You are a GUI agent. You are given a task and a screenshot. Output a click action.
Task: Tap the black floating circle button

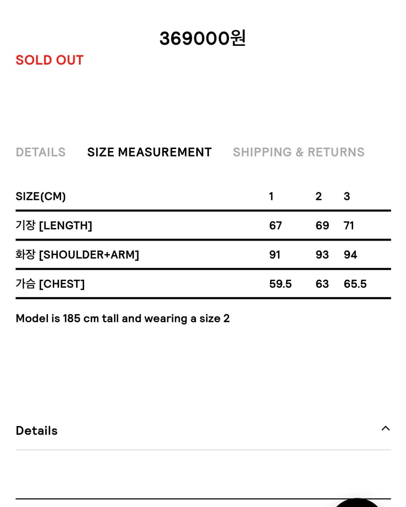[x=357, y=503]
